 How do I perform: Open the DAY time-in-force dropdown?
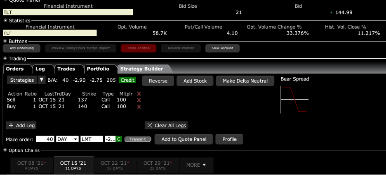point(68,139)
